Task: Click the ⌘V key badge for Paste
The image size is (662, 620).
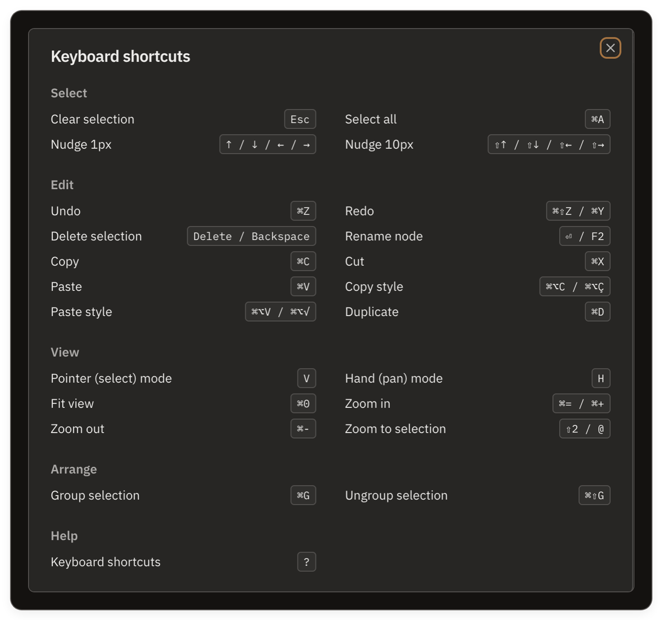Action: 303,287
